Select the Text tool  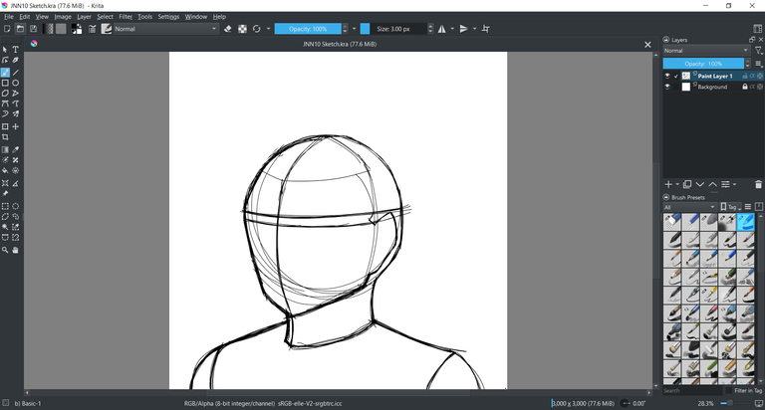[x=16, y=49]
